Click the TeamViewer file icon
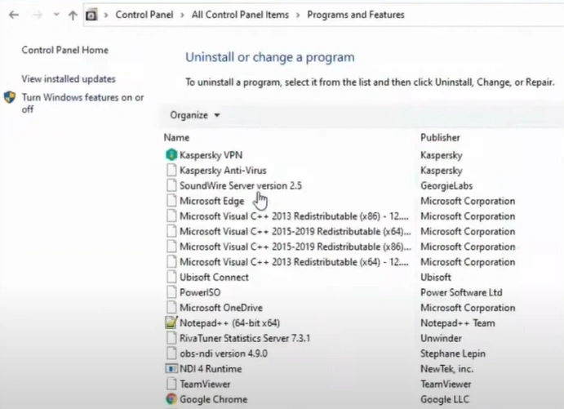Image resolution: width=564 pixels, height=409 pixels. [171, 384]
